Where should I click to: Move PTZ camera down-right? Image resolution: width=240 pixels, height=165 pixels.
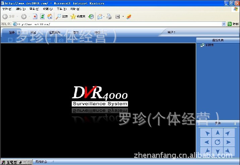click(x=229, y=151)
